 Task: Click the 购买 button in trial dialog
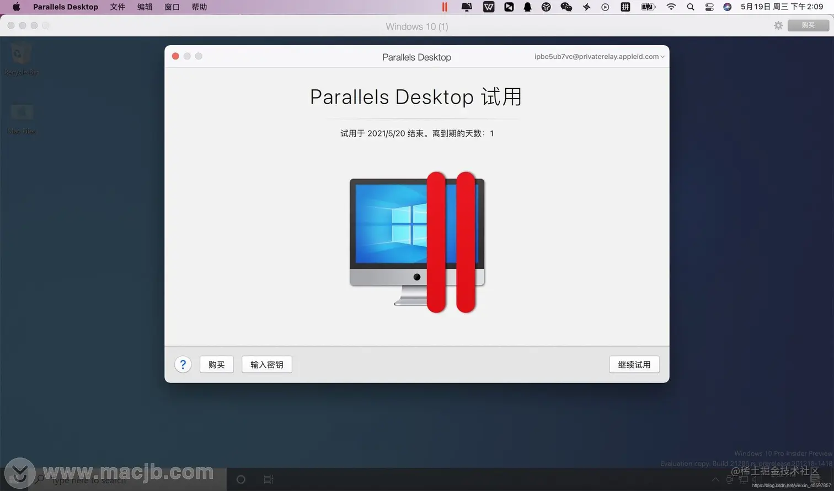pos(217,364)
